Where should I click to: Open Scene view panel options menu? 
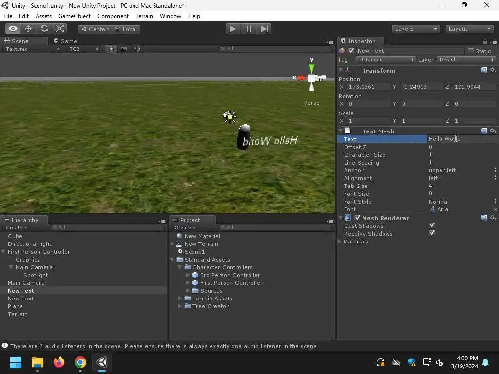point(330,42)
